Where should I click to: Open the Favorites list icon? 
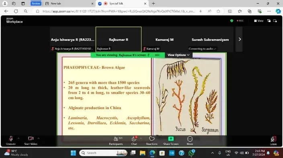click(240, 11)
